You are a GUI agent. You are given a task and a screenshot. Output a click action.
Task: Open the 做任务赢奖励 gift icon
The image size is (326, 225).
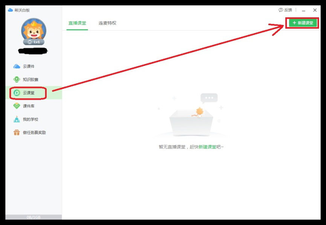[x=17, y=132]
